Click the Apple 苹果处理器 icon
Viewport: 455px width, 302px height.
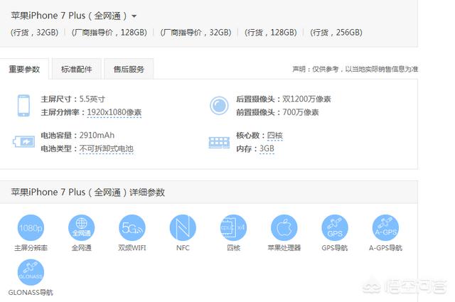[x=284, y=227]
